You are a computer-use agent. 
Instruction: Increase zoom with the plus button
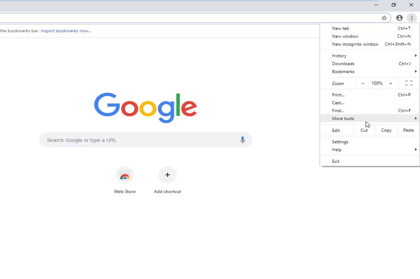click(x=390, y=83)
